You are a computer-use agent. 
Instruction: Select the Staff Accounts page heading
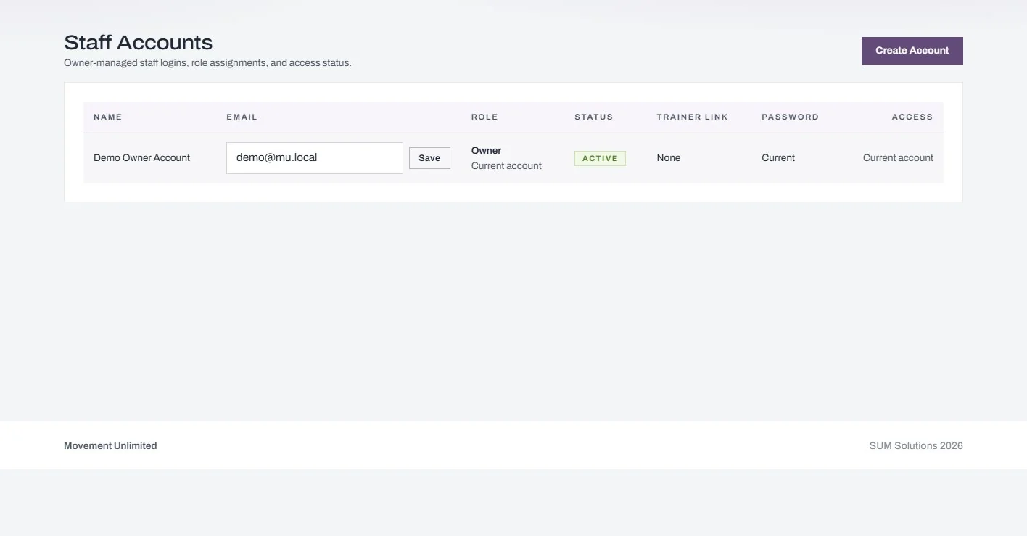pos(139,42)
